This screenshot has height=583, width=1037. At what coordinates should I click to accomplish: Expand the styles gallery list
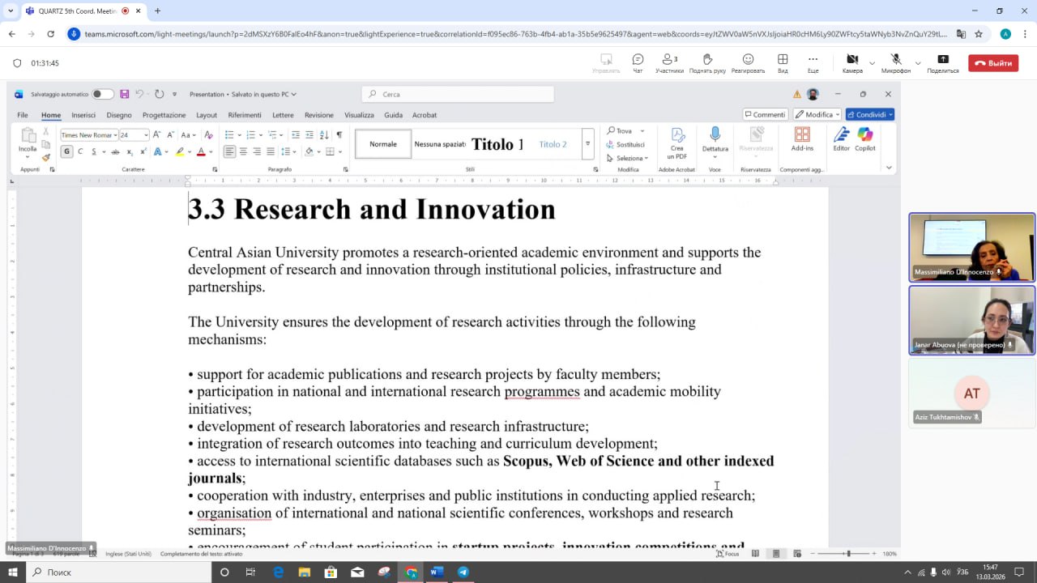coord(587,144)
